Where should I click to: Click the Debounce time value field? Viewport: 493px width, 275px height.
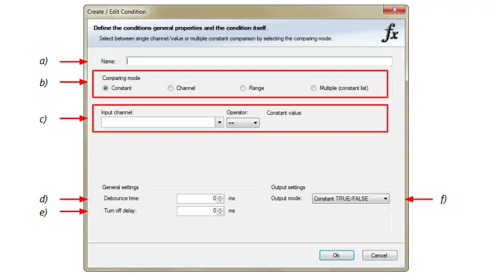point(197,198)
